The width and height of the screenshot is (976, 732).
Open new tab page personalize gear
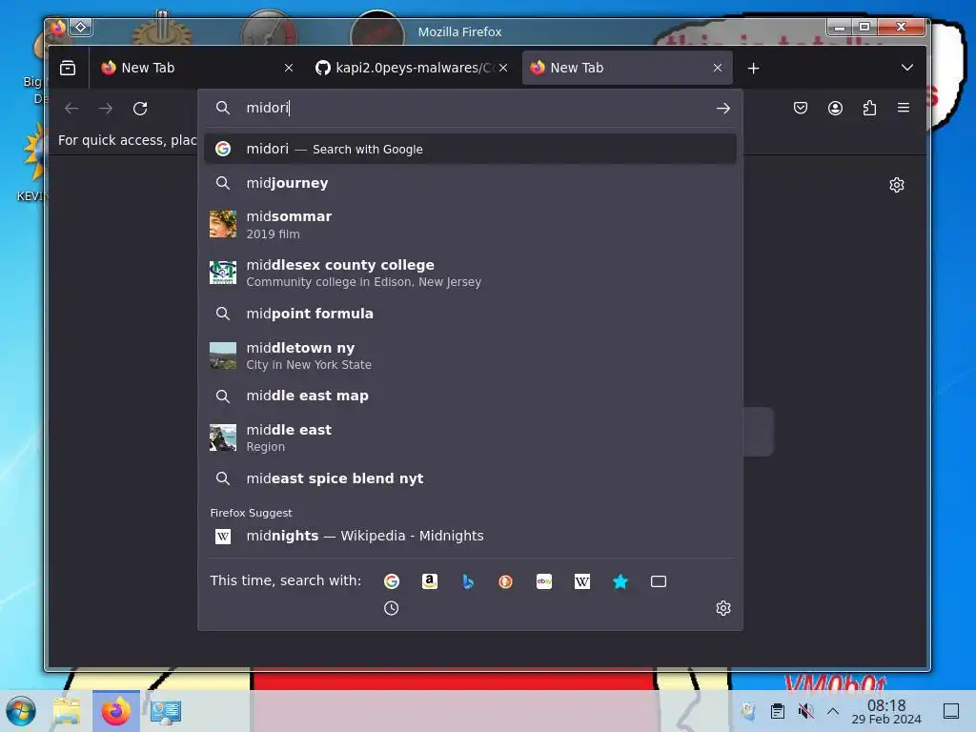coord(896,185)
